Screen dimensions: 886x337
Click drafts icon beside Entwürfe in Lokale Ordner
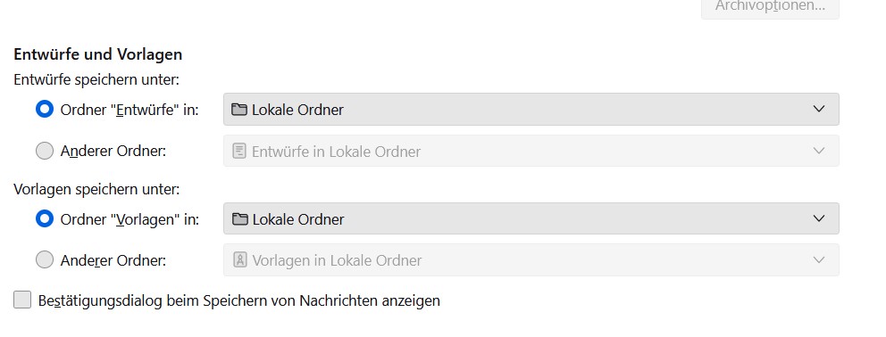tap(239, 152)
